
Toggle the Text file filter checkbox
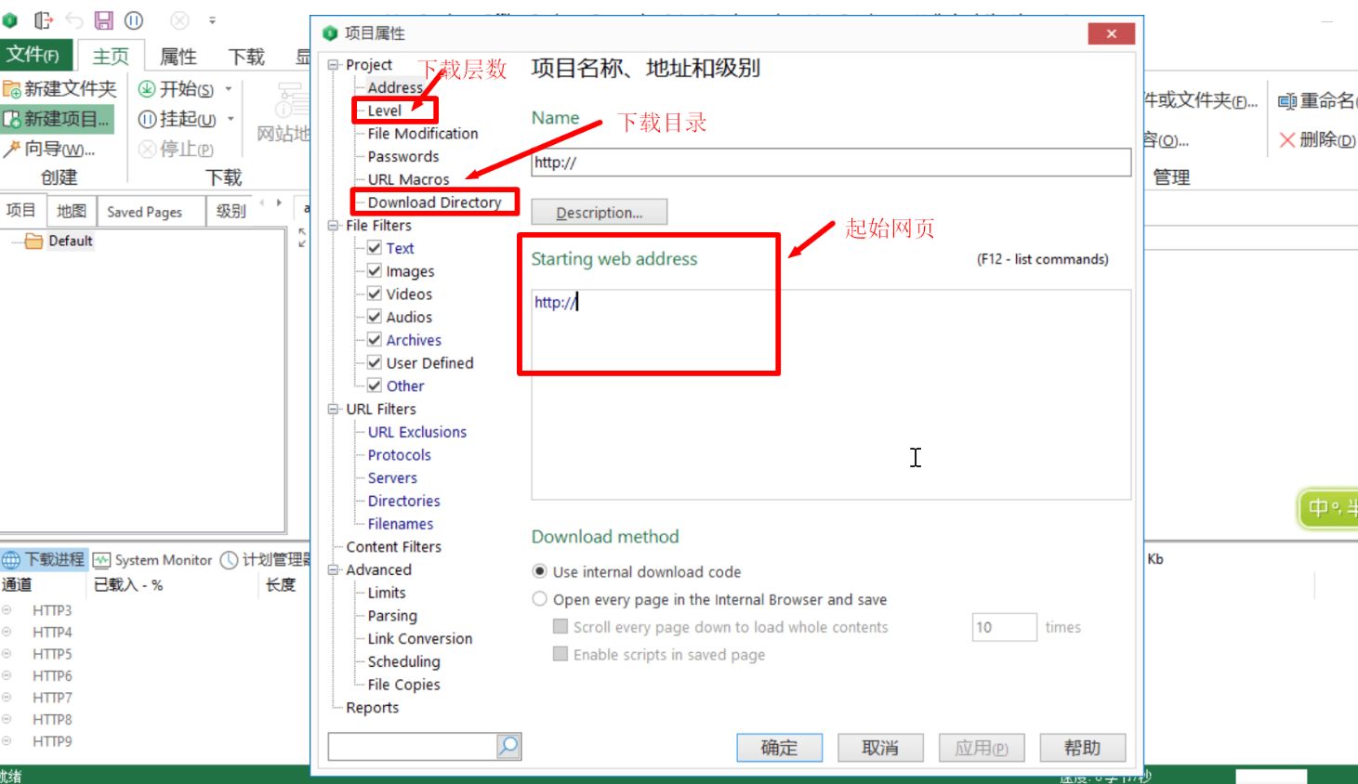click(375, 248)
